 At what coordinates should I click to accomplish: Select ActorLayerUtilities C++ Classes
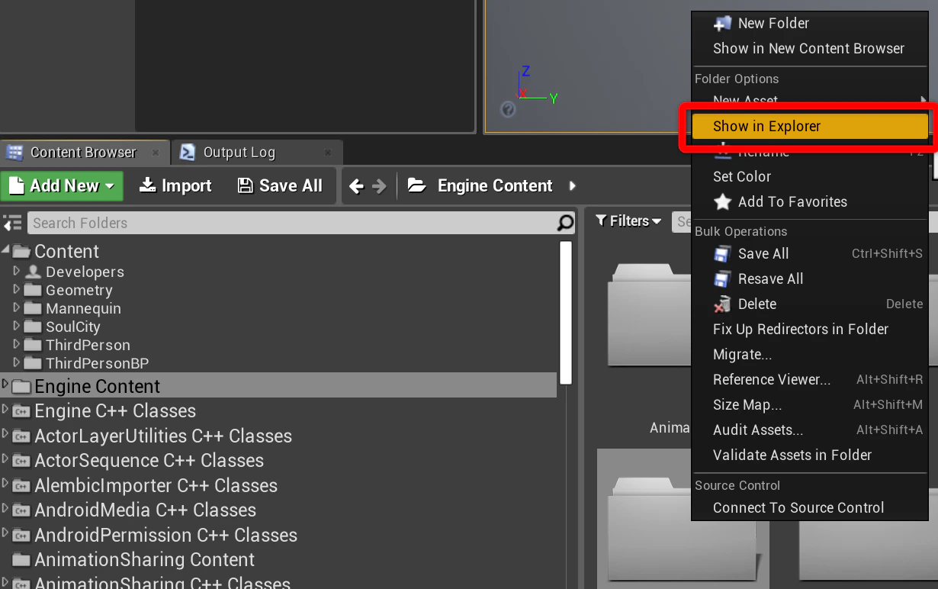(x=163, y=436)
